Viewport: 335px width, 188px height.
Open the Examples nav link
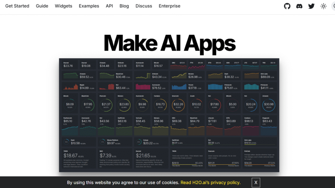89,6
